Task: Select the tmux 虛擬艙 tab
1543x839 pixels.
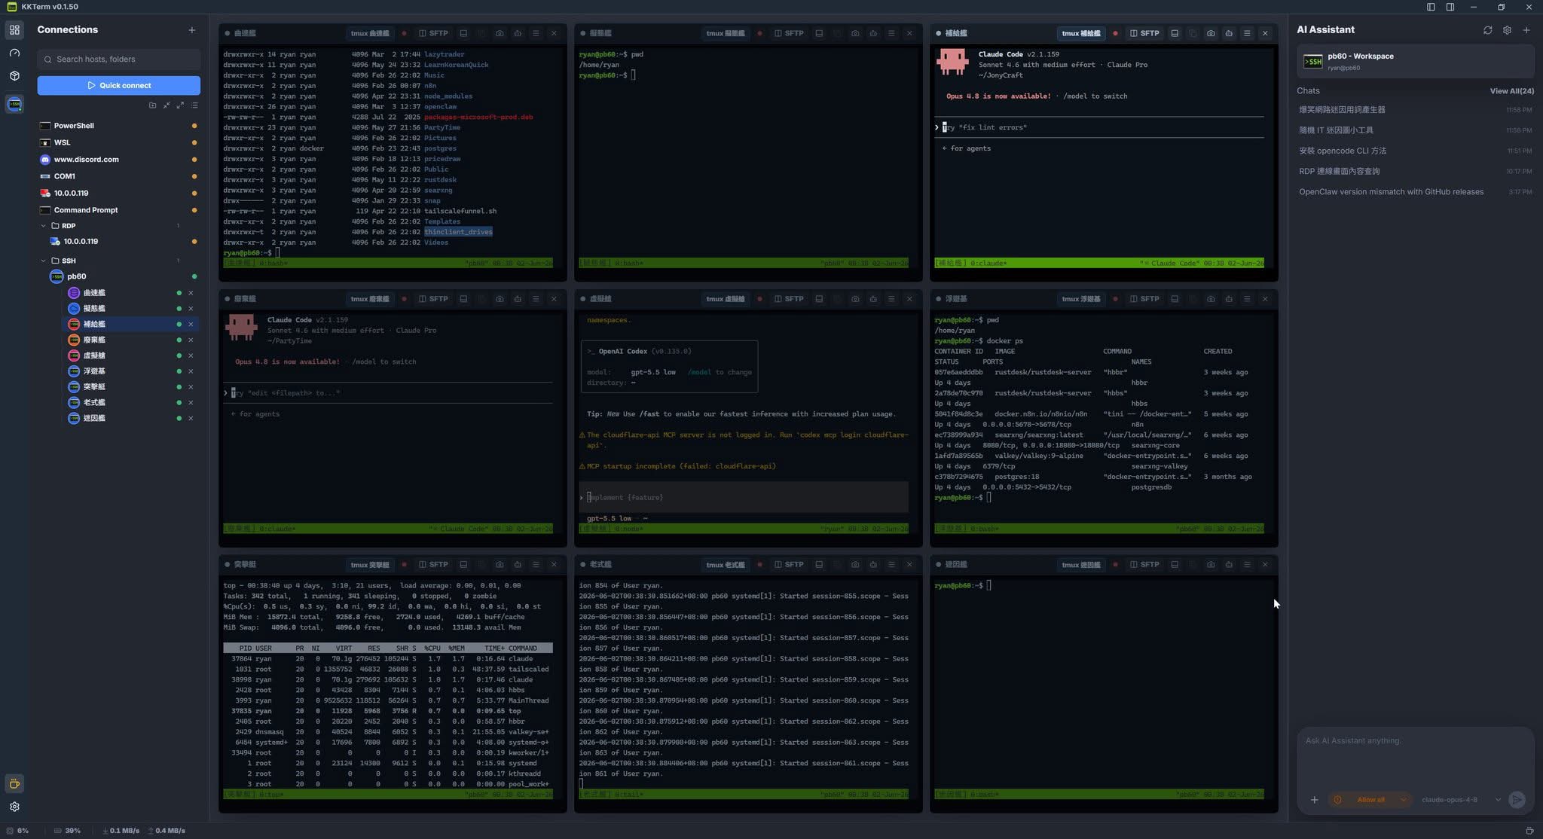Action: pos(726,299)
